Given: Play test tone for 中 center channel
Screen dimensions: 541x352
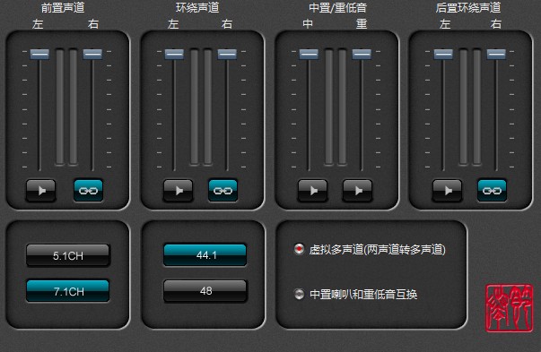Looking at the screenshot, I should point(312,190).
